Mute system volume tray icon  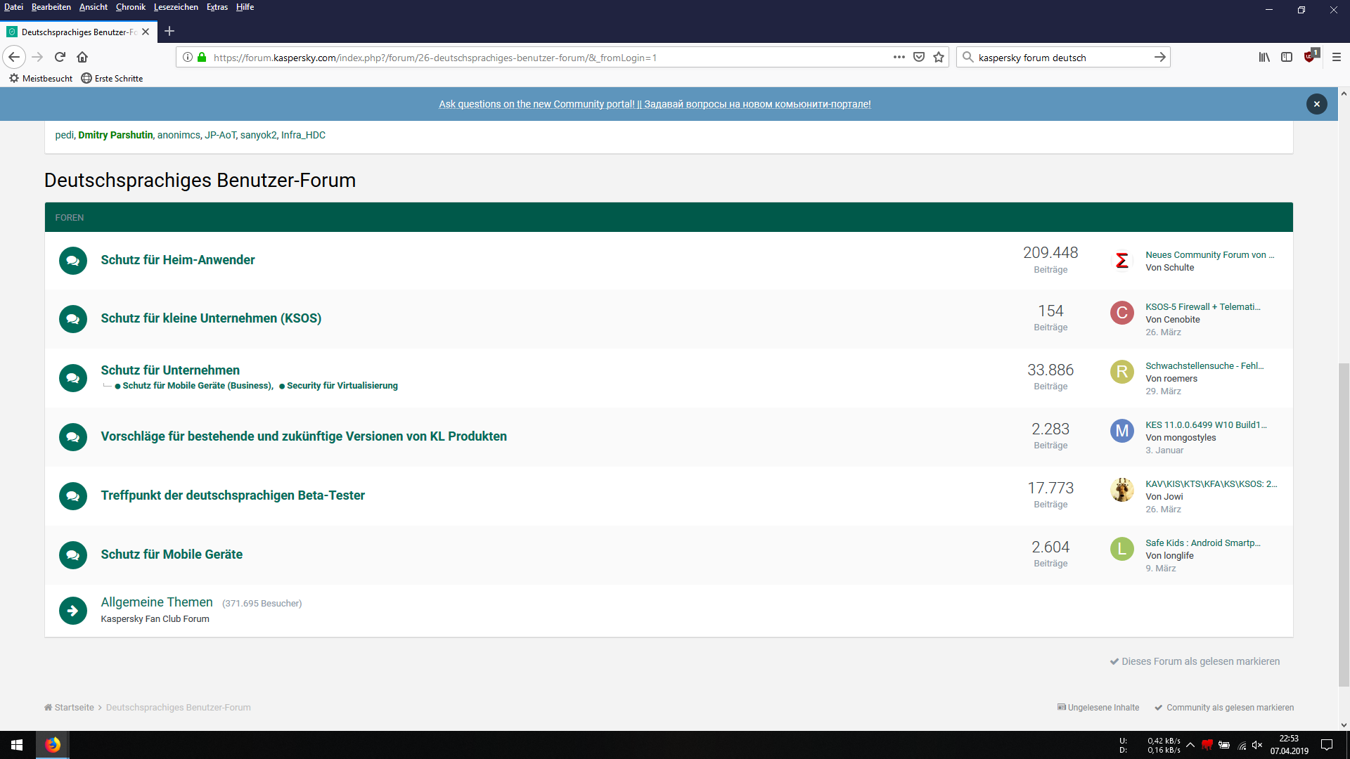coord(1257,745)
